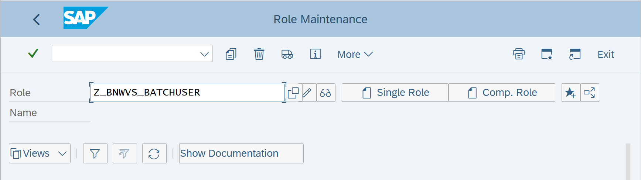Open the value help beside Role field
This screenshot has height=180, width=641.
click(293, 93)
